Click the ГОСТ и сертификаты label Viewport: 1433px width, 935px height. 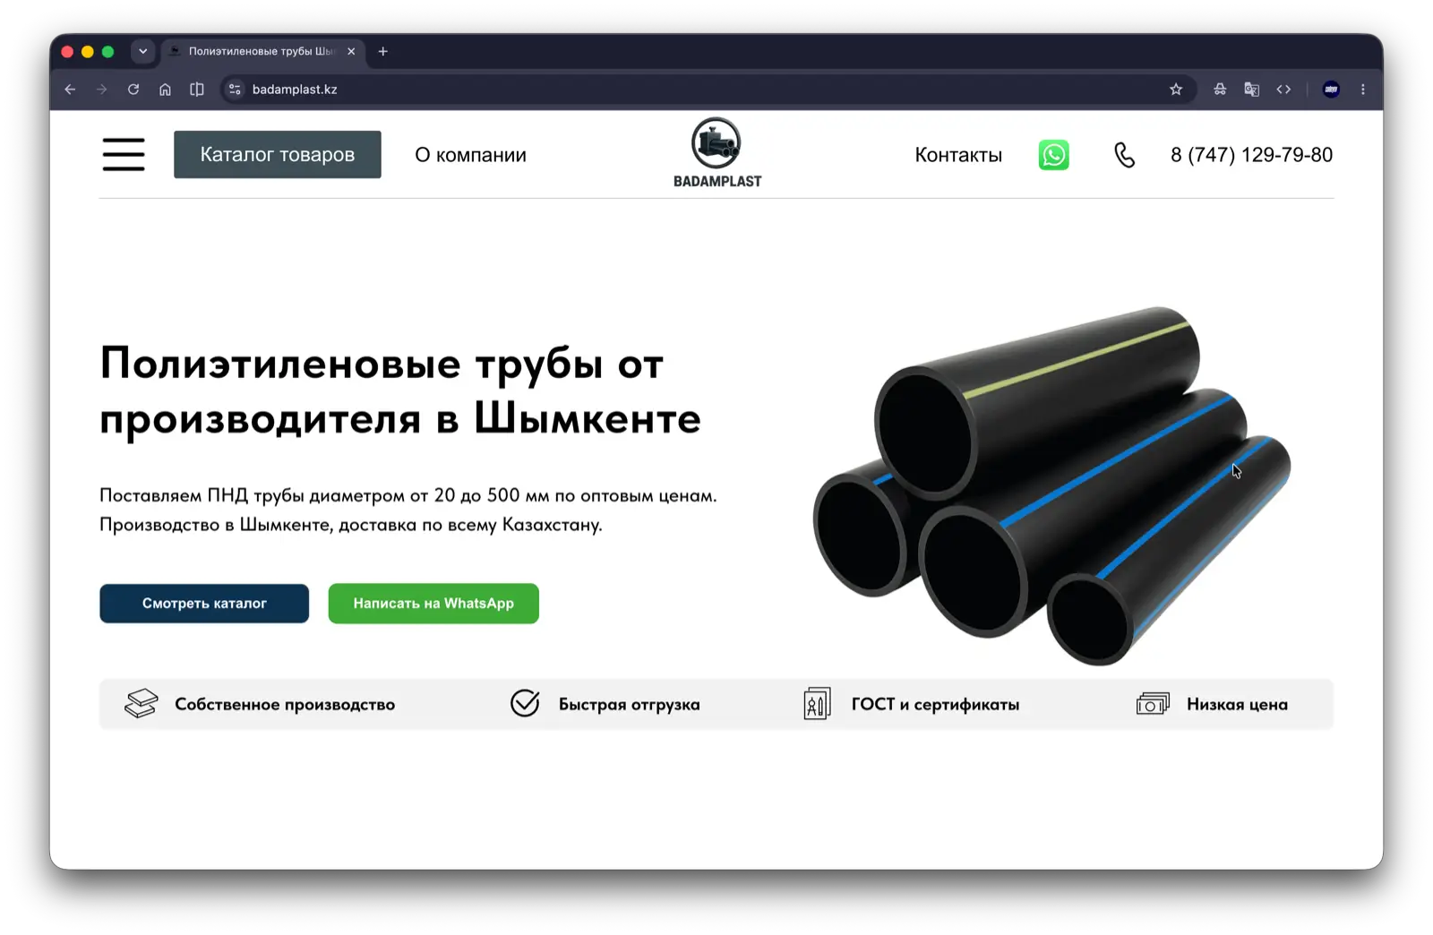point(935,705)
